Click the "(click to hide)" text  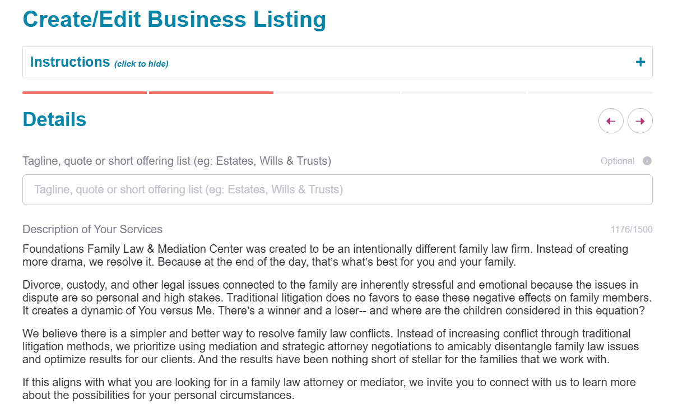pyautogui.click(x=141, y=64)
